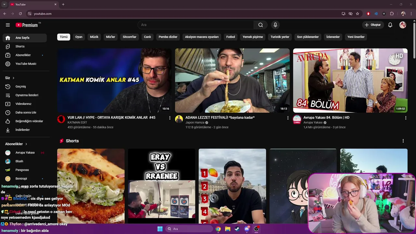Open the Bentropi subscription in sidebar
Viewport: 416px width, 234px height.
point(25,179)
